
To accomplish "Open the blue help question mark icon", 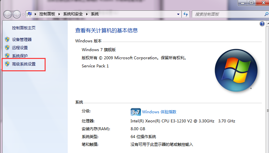I will click(262, 24).
